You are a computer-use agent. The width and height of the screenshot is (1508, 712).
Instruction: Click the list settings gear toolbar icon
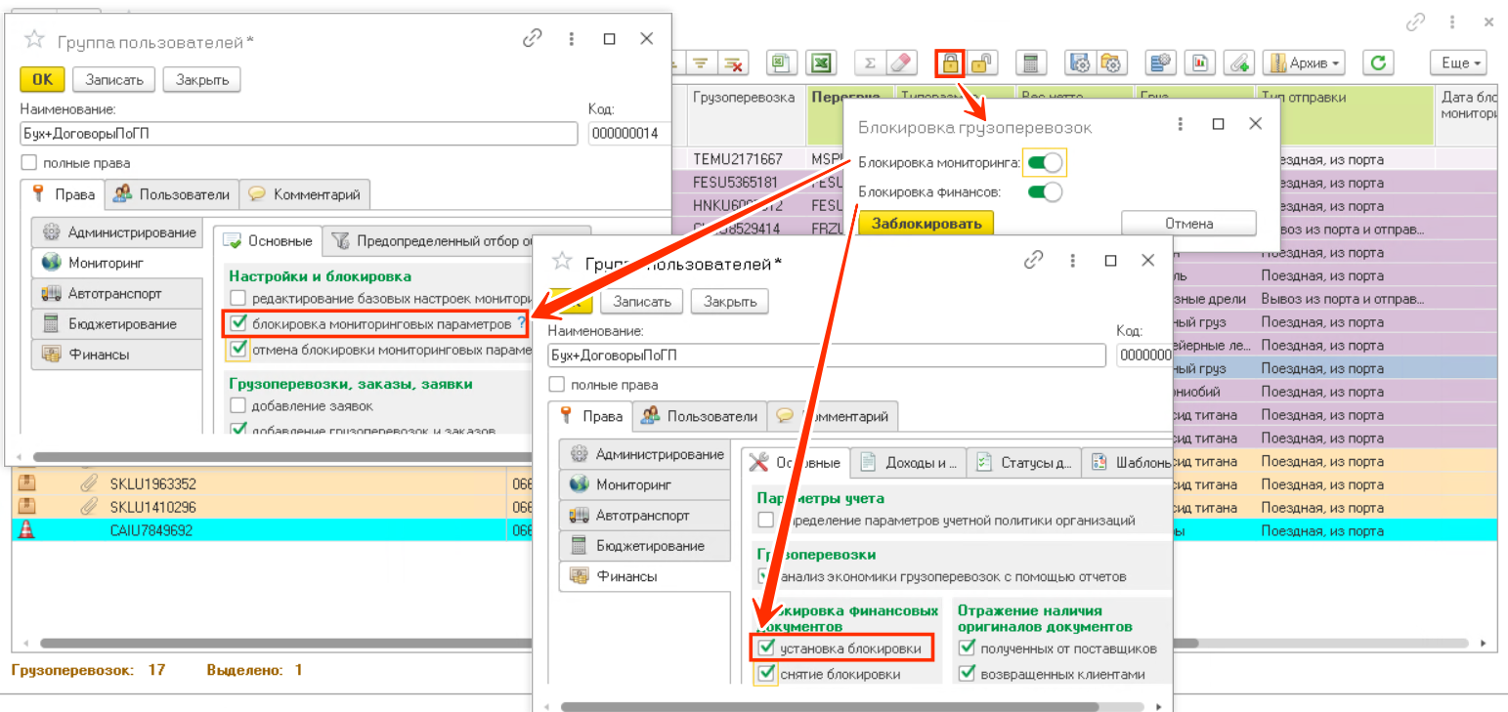click(x=1160, y=63)
